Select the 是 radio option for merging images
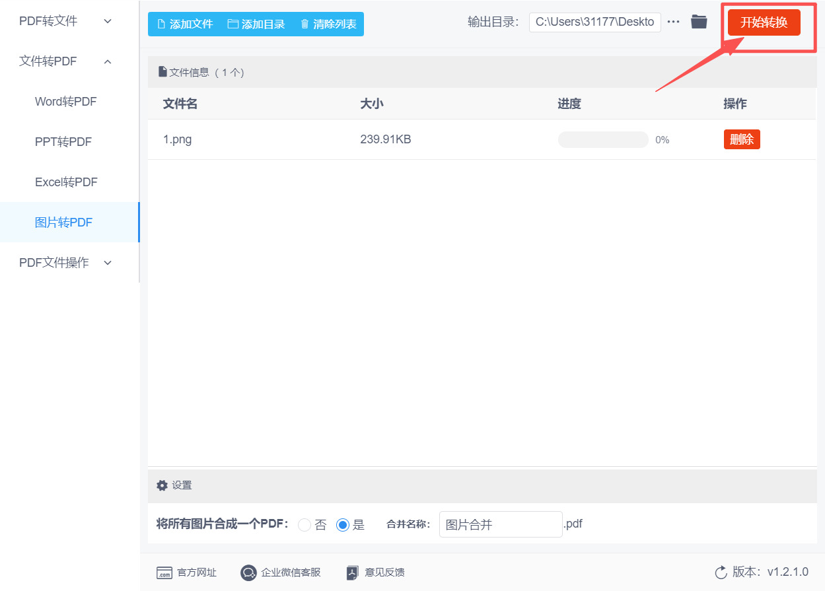The image size is (825, 591). coord(342,524)
